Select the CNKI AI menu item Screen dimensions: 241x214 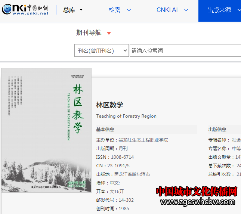click(167, 10)
